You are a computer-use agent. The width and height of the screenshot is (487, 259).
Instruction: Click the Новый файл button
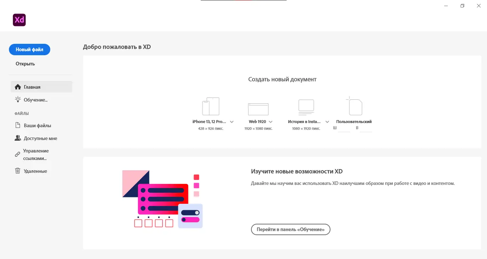tap(29, 50)
